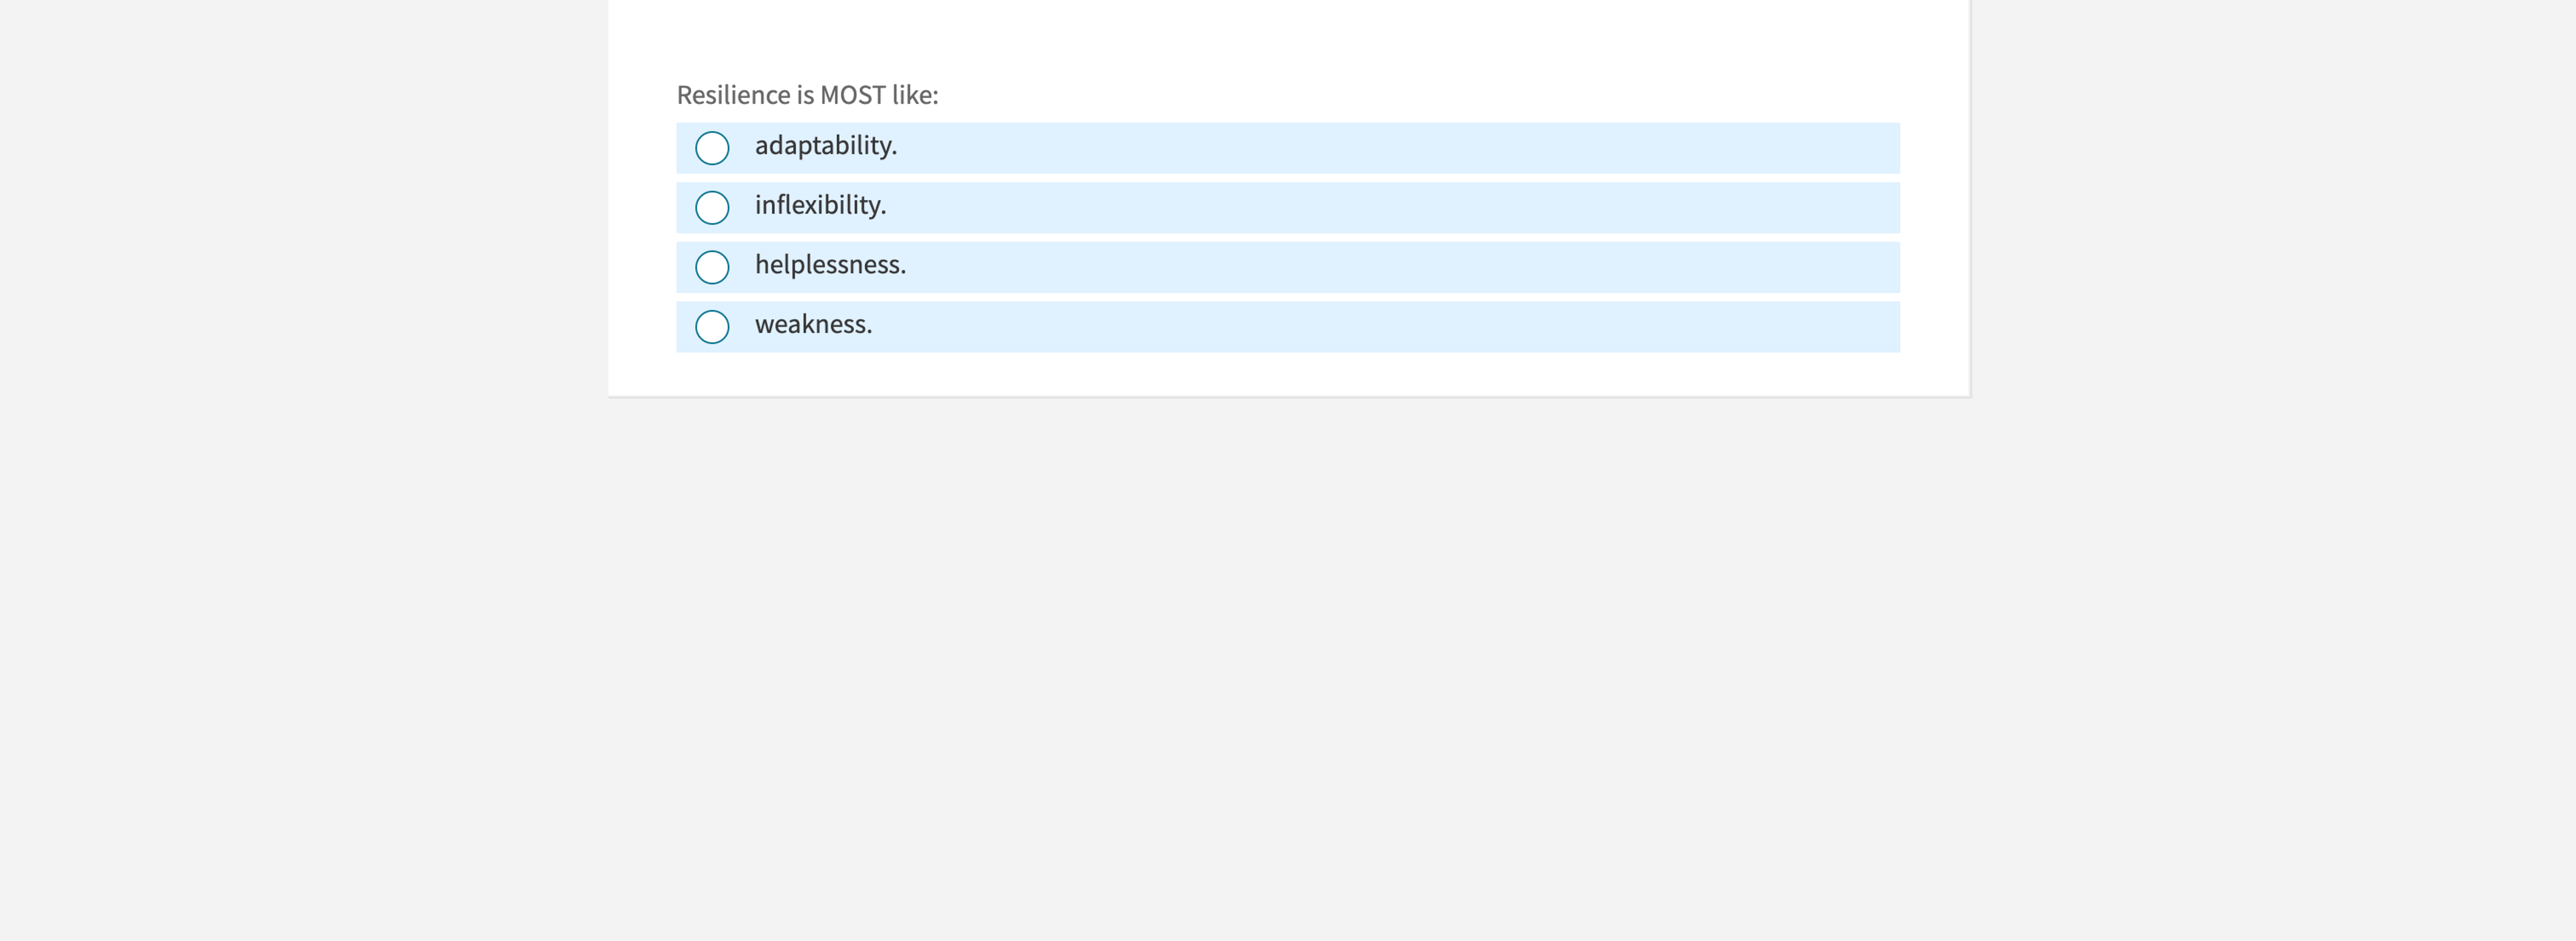Select the 'adaptability.' radio button

(712, 148)
